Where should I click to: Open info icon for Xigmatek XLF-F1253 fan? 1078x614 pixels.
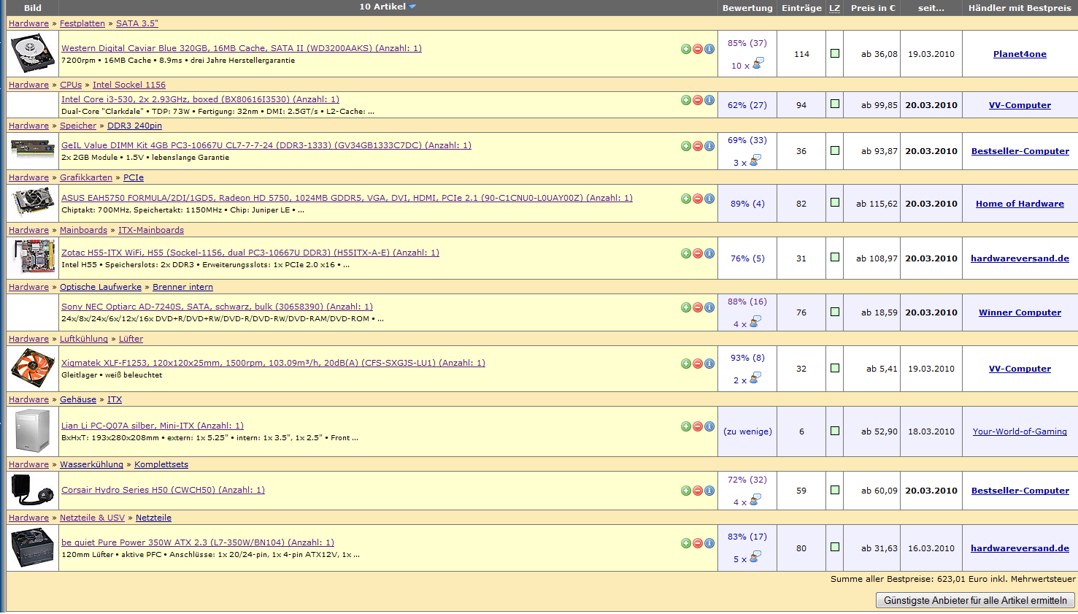point(709,364)
